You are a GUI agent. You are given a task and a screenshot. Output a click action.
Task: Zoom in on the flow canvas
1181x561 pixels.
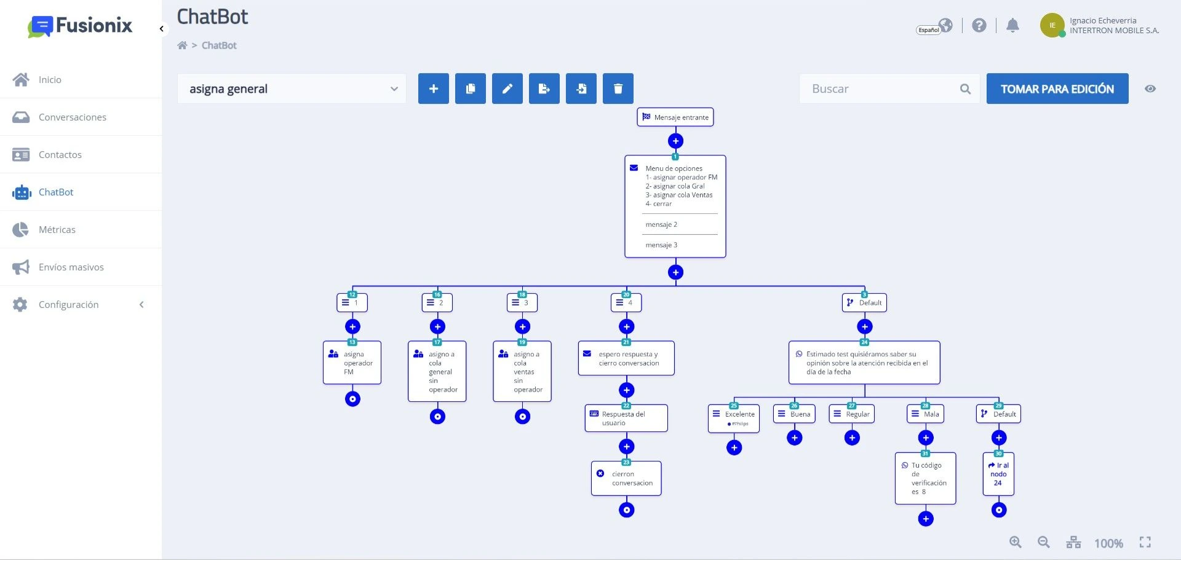[1016, 543]
